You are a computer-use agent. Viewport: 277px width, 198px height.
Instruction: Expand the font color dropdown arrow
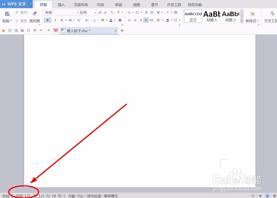click(x=115, y=20)
